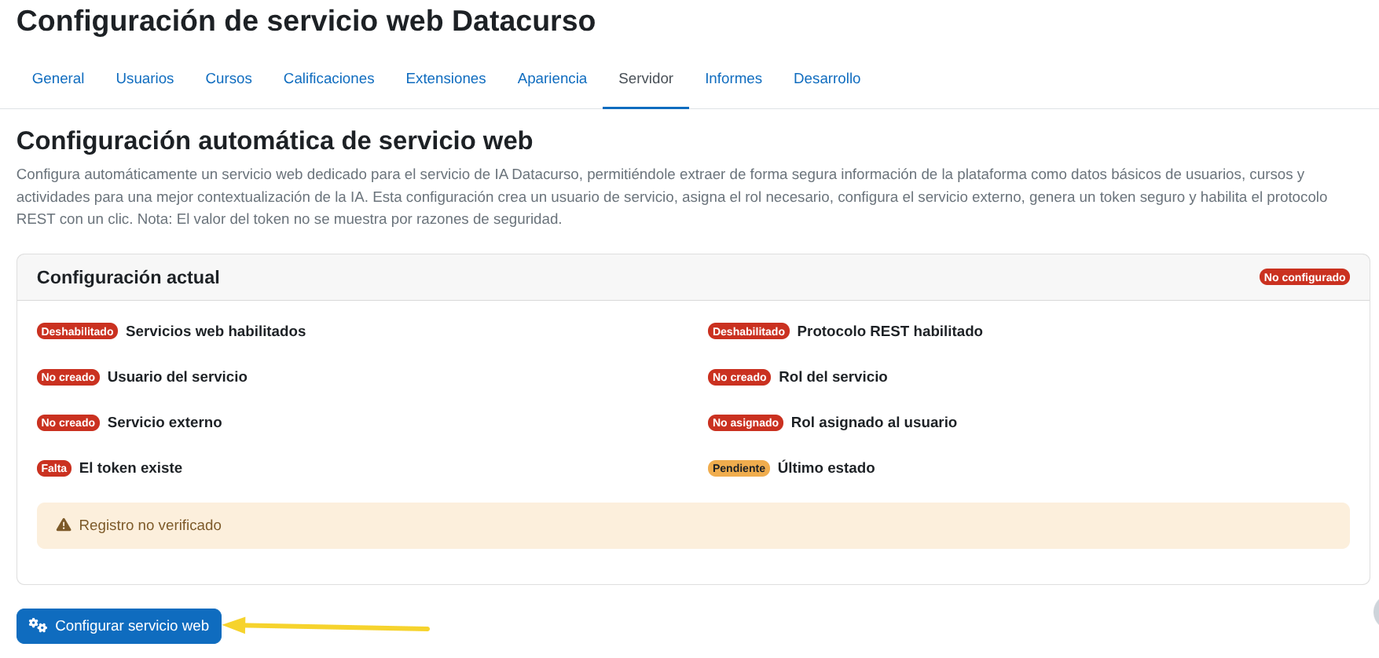1379x658 pixels.
Task: Click the page title Configuración de servicio web Datacurso
Action: click(x=306, y=21)
